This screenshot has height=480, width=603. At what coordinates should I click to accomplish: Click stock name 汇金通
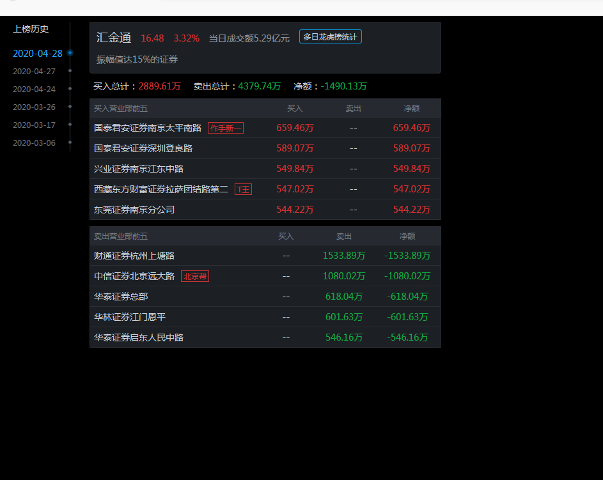coord(114,38)
